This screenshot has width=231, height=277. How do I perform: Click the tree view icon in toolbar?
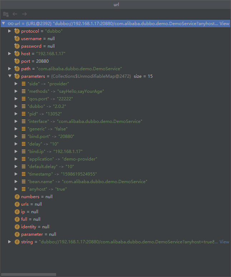[6, 14]
